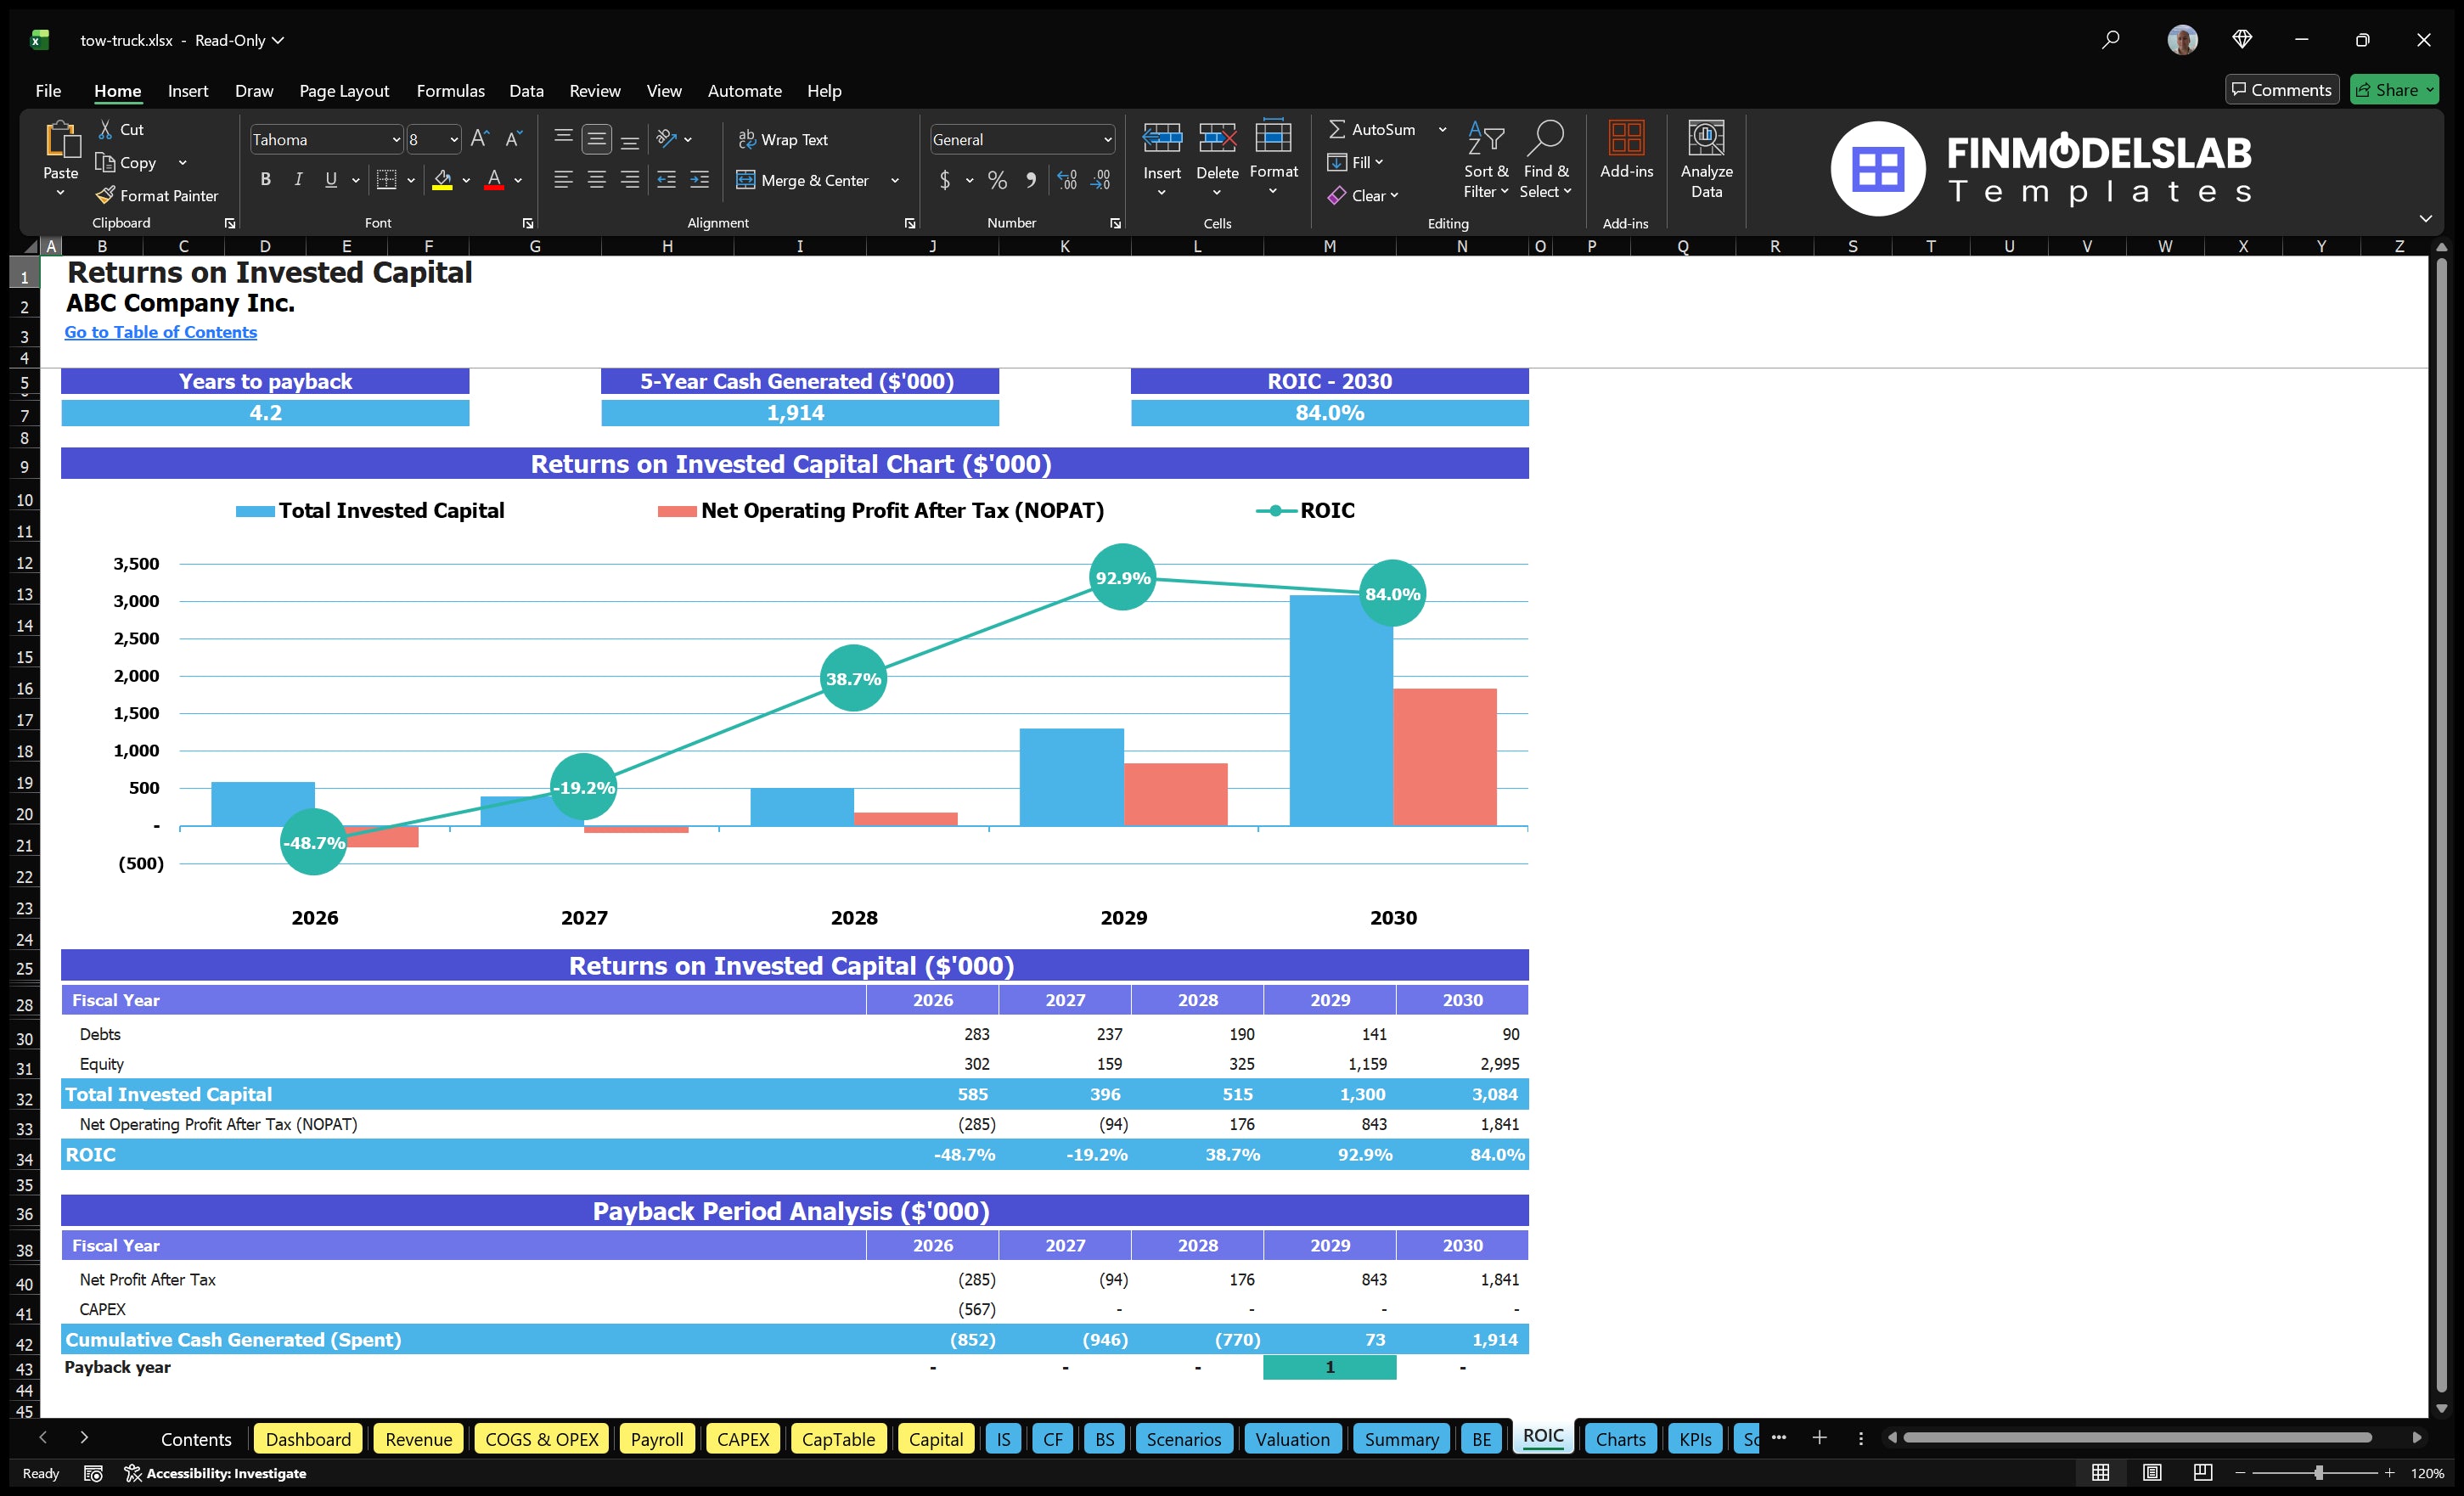Enable Wrap Text for selected cells
The height and width of the screenshot is (1496, 2464).
point(784,139)
